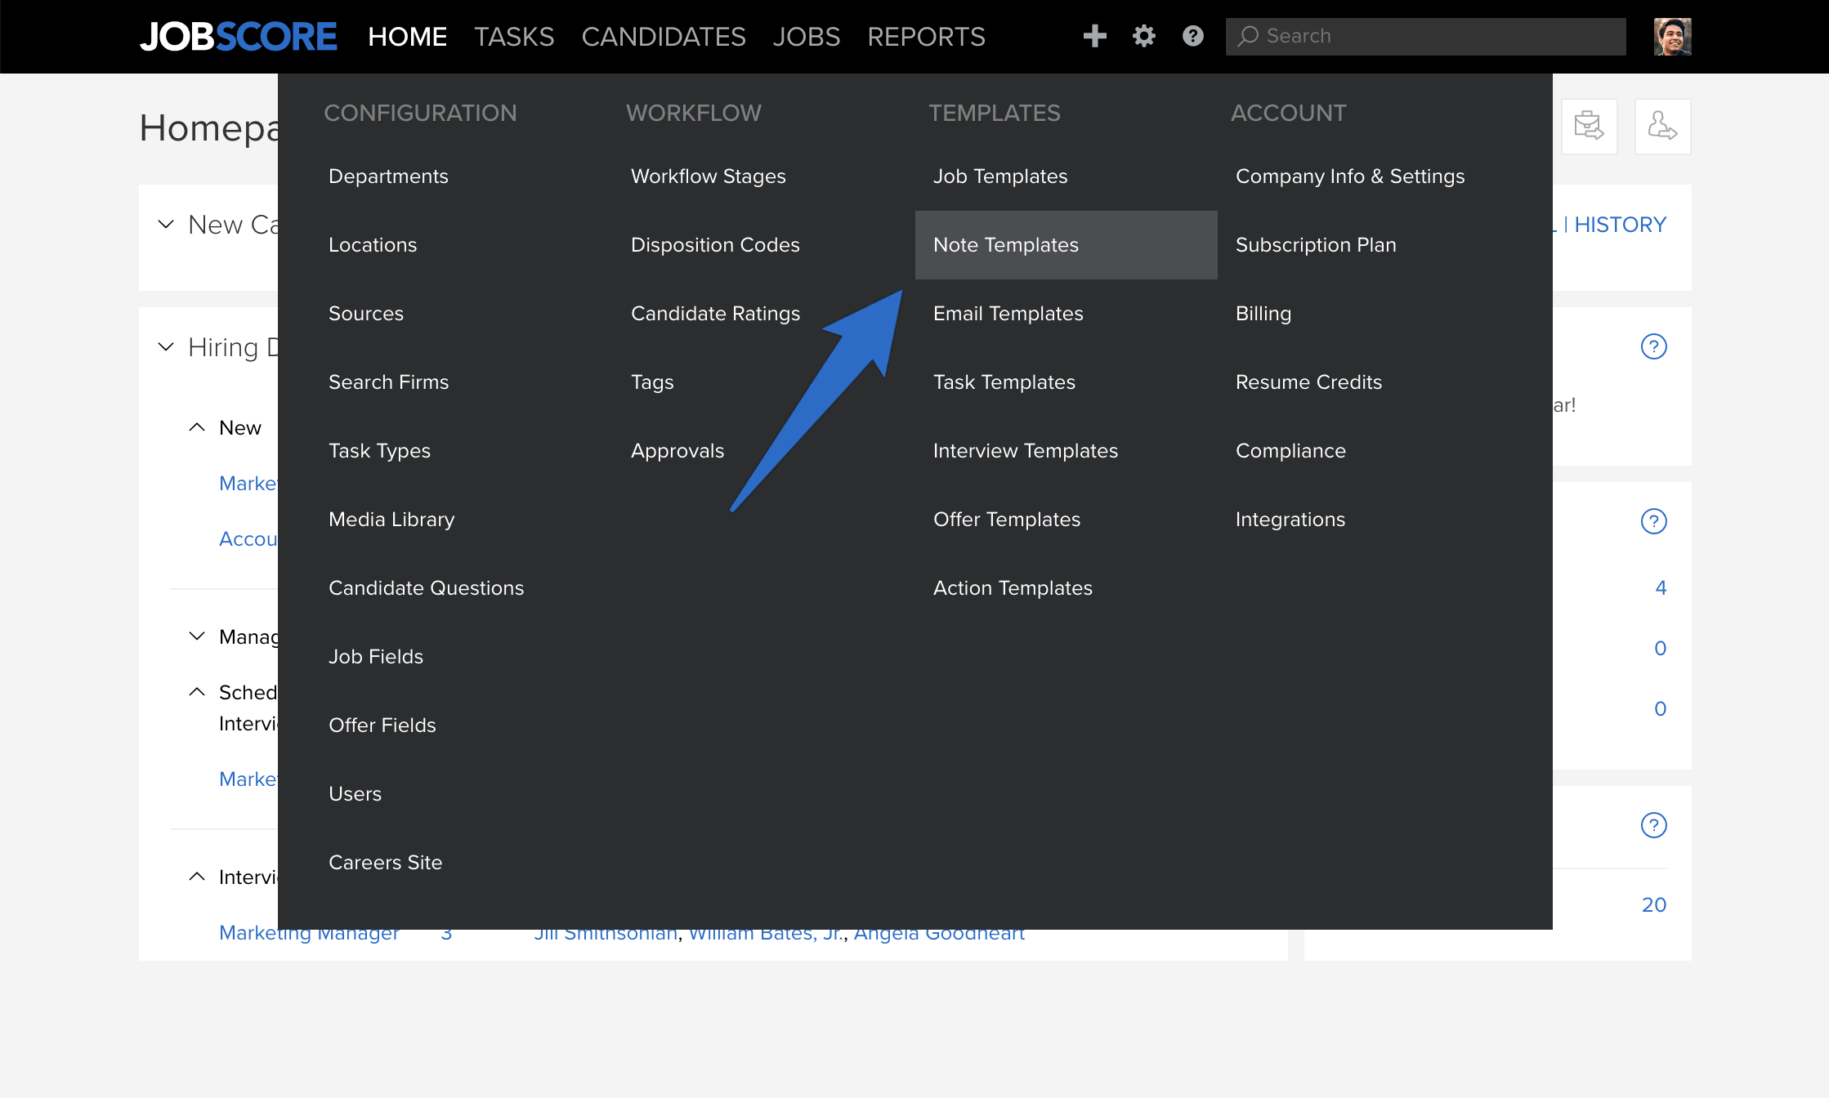Open the REPORTS tab

coord(926,37)
